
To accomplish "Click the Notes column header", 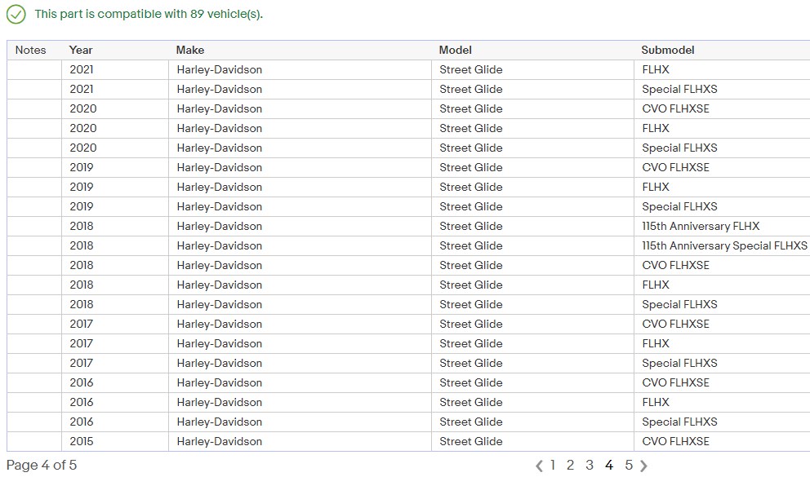I will (31, 50).
